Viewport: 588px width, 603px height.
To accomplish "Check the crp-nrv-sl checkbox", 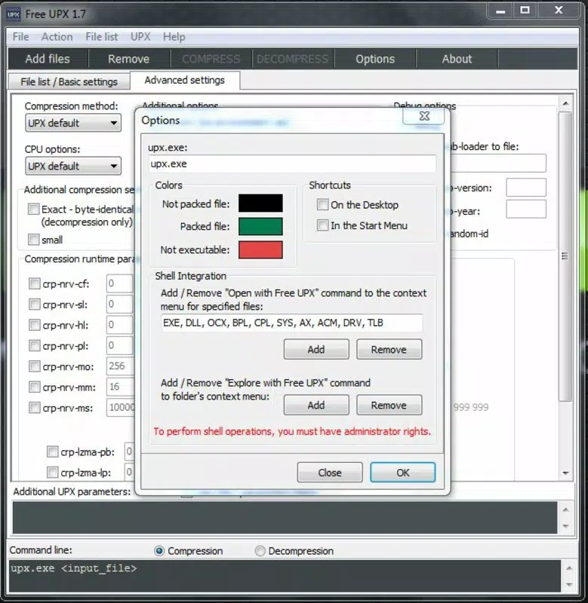I will [34, 305].
